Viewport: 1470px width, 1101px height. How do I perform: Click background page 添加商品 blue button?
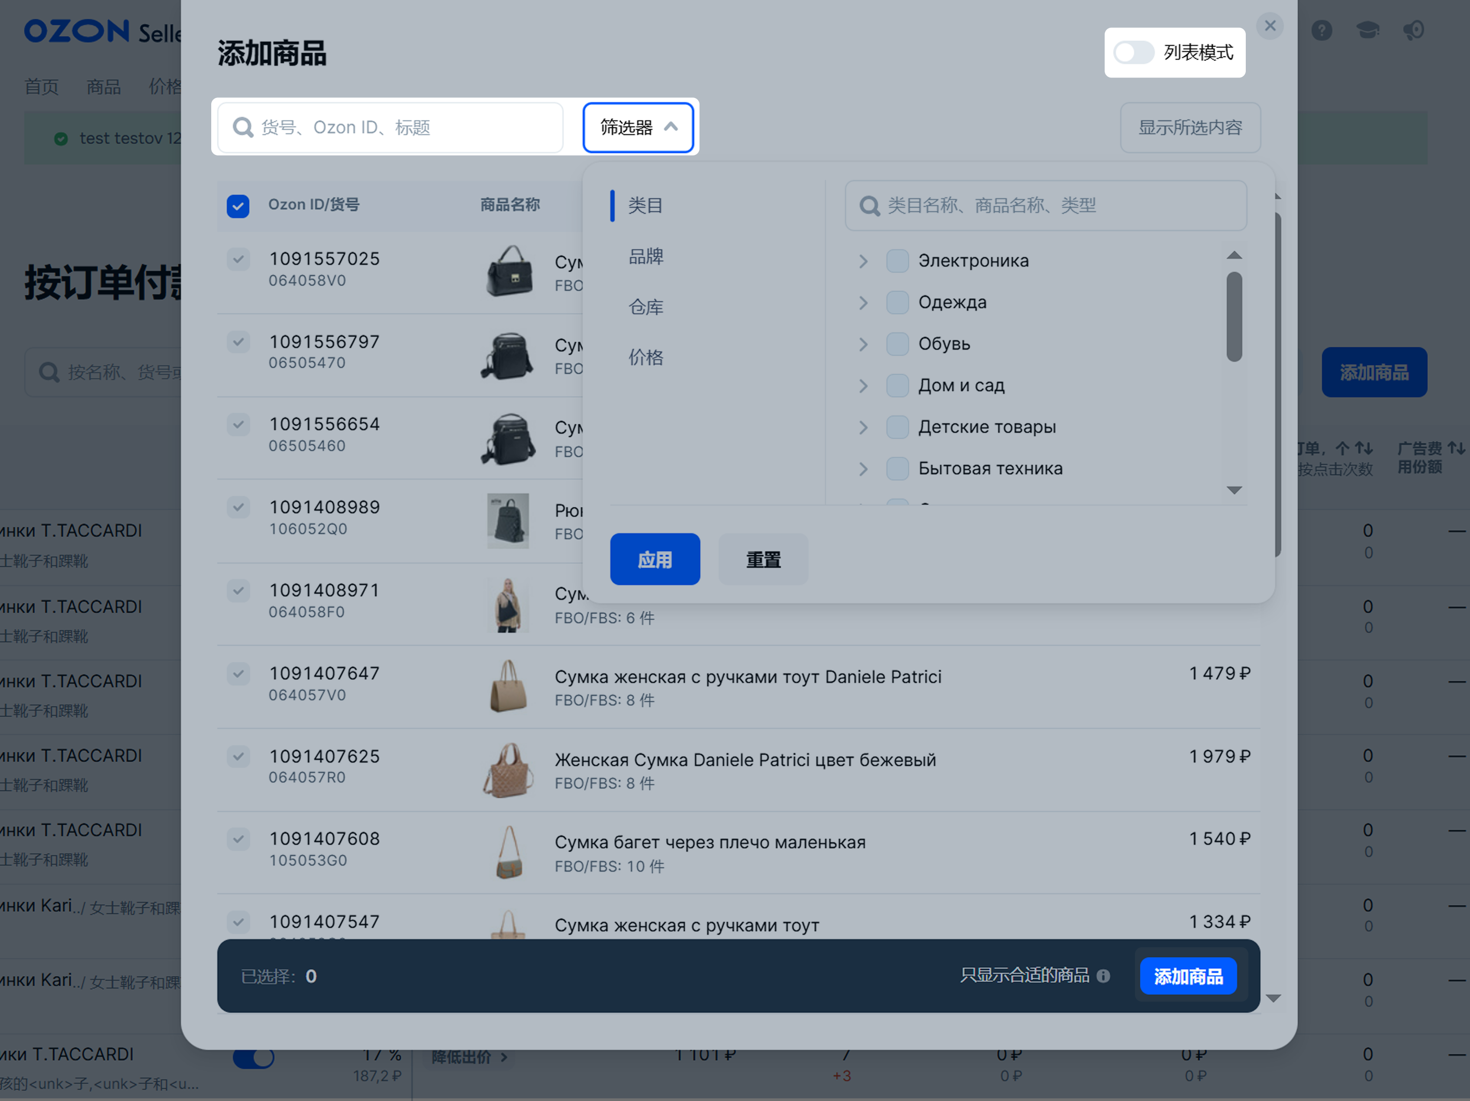[1374, 372]
